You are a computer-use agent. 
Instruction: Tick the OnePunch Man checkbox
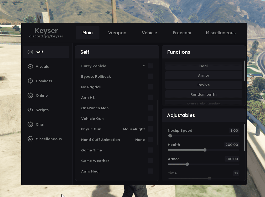tap(150, 108)
